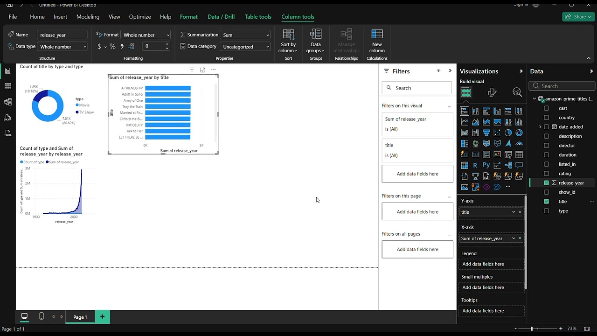This screenshot has height=336, width=597.
Task: Open Sort by column dropdown
Action: pos(288,41)
